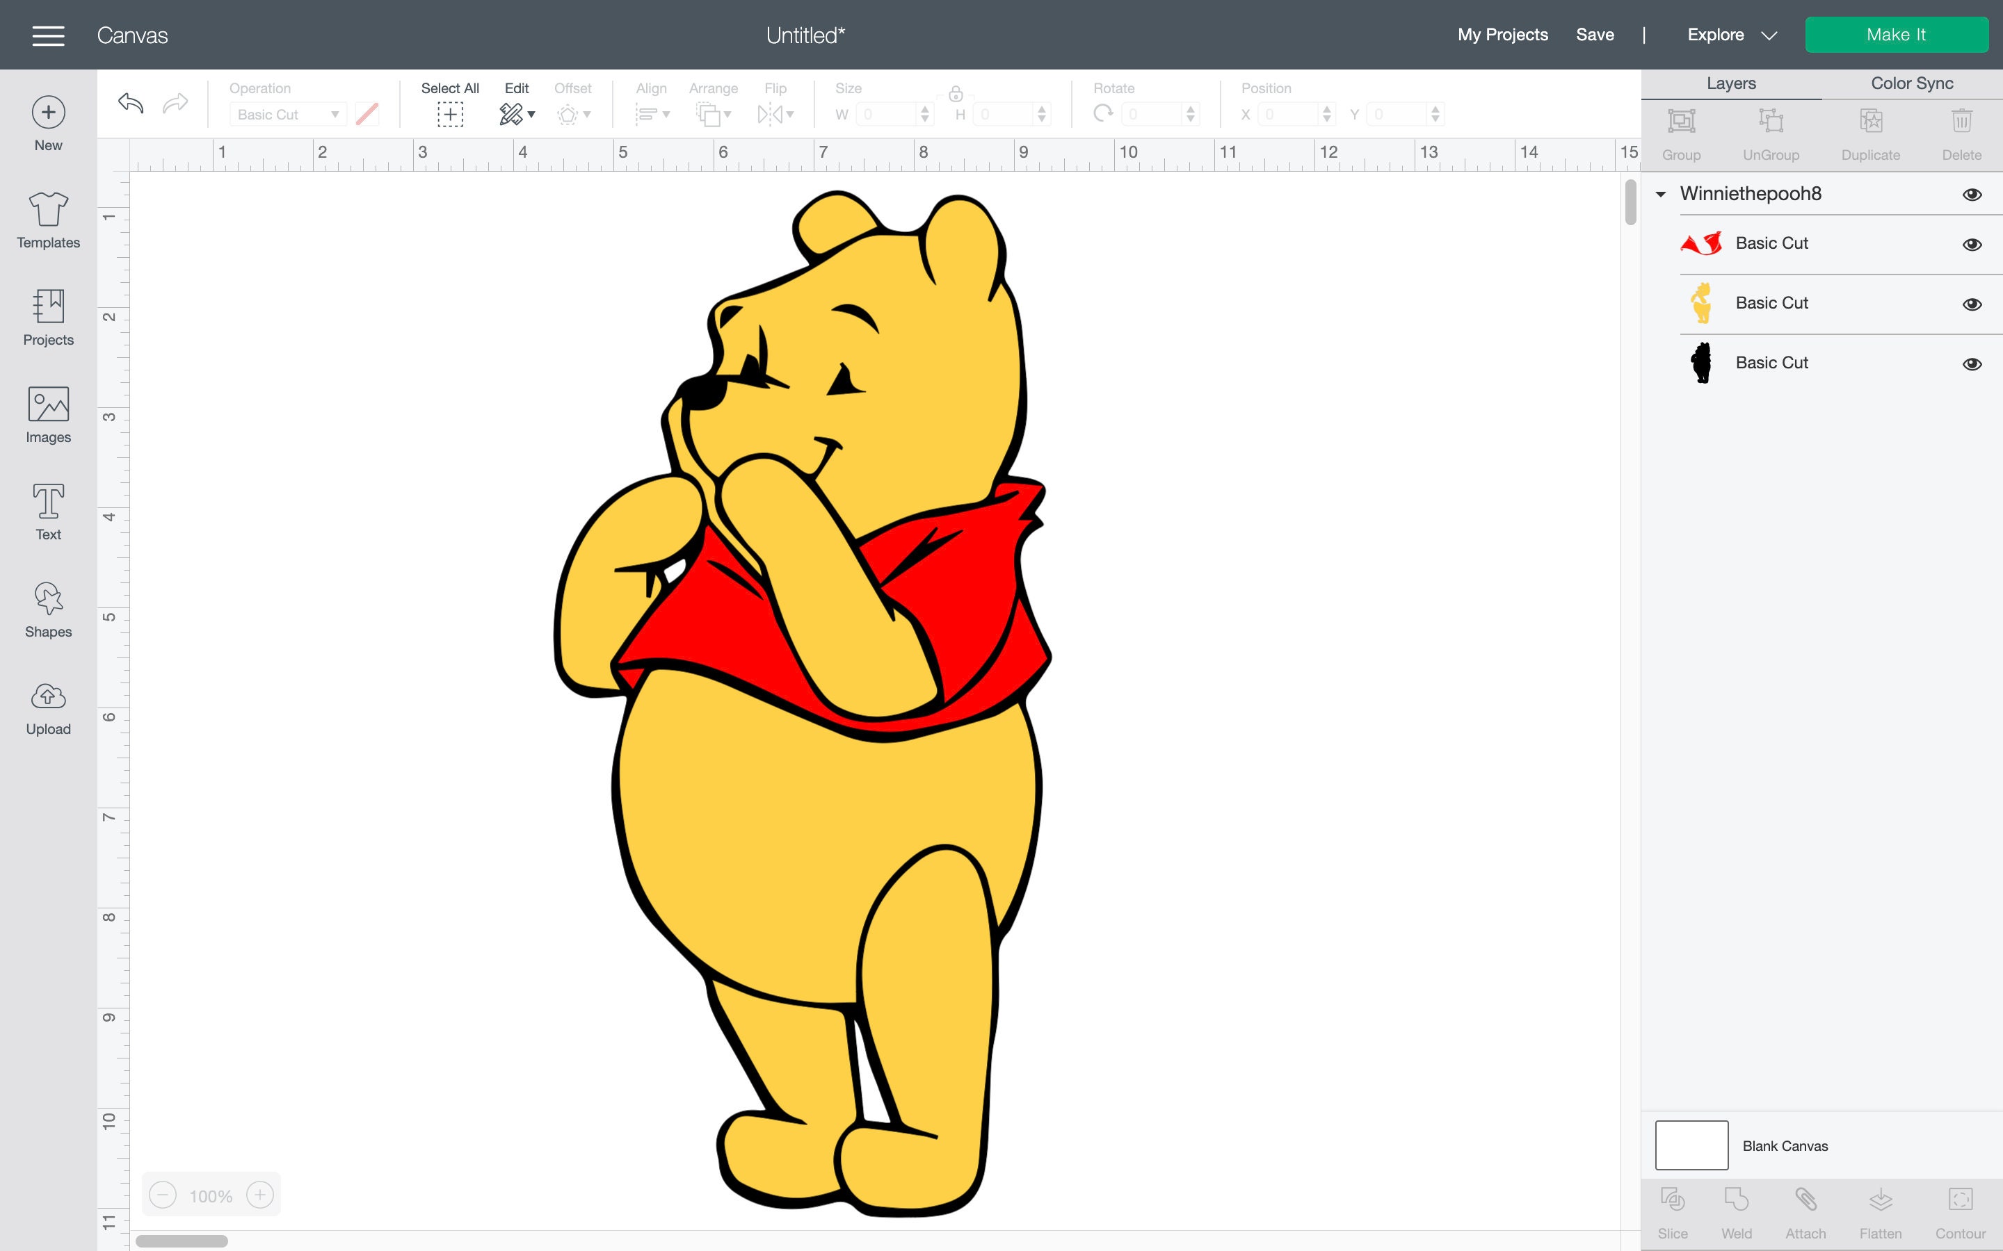
Task: Click the Canvas title text
Action: point(132,35)
